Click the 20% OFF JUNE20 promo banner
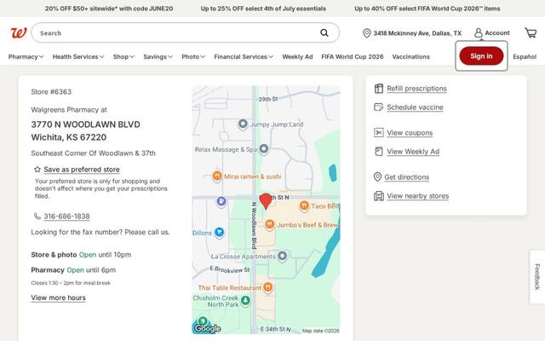545x341 pixels. tap(109, 9)
